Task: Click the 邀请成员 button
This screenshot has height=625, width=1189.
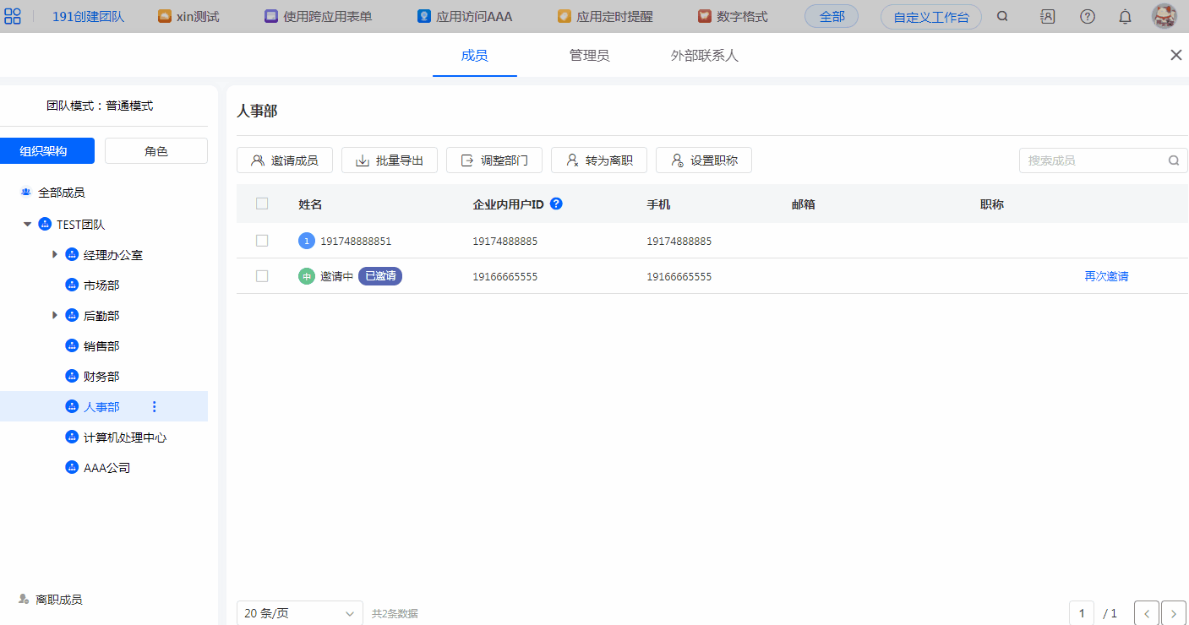Action: tap(285, 160)
